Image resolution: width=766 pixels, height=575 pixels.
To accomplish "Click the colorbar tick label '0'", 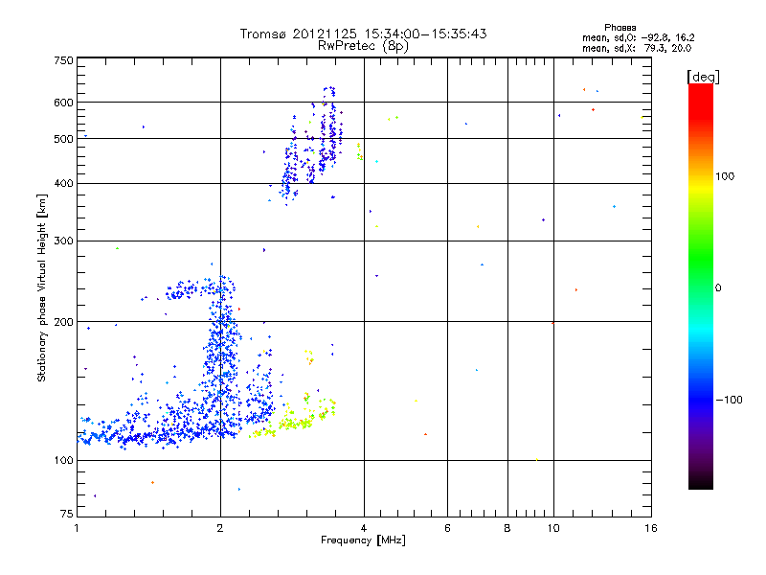I will [717, 288].
